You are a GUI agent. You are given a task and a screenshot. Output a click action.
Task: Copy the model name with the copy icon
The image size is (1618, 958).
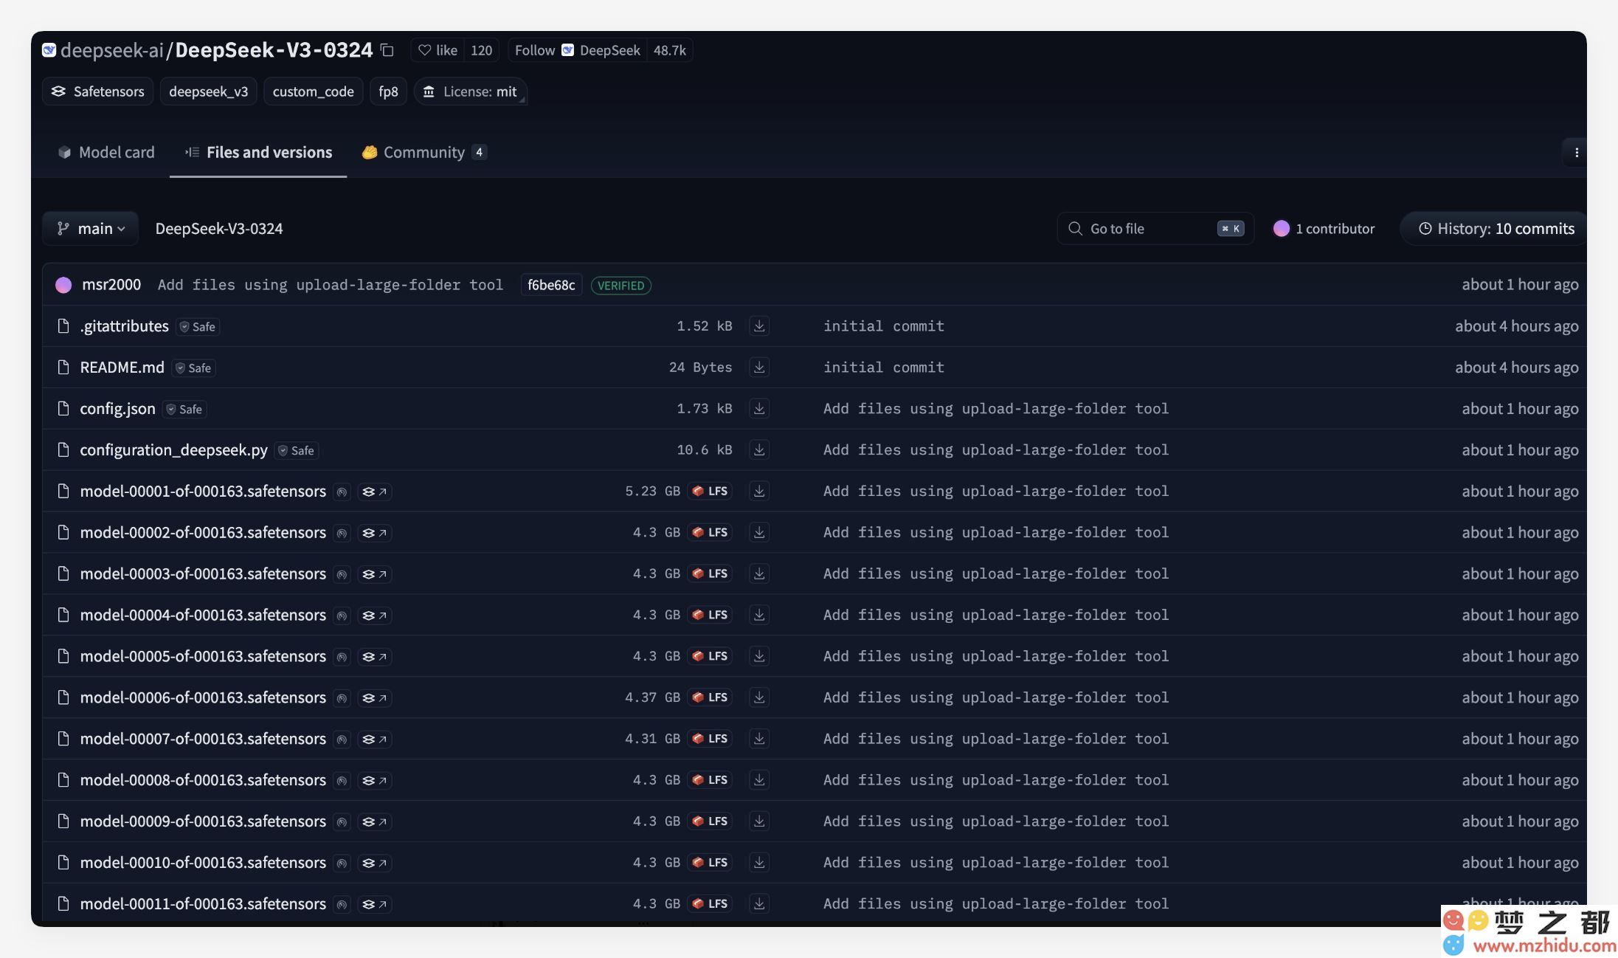387,50
